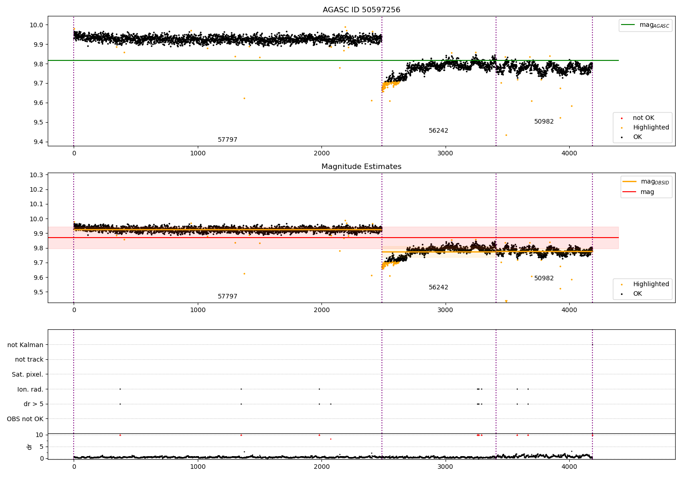The image size is (682, 477).
Task: Click obsid label 56242 in the Magnitude Estimates plot
Action: pos(438,288)
